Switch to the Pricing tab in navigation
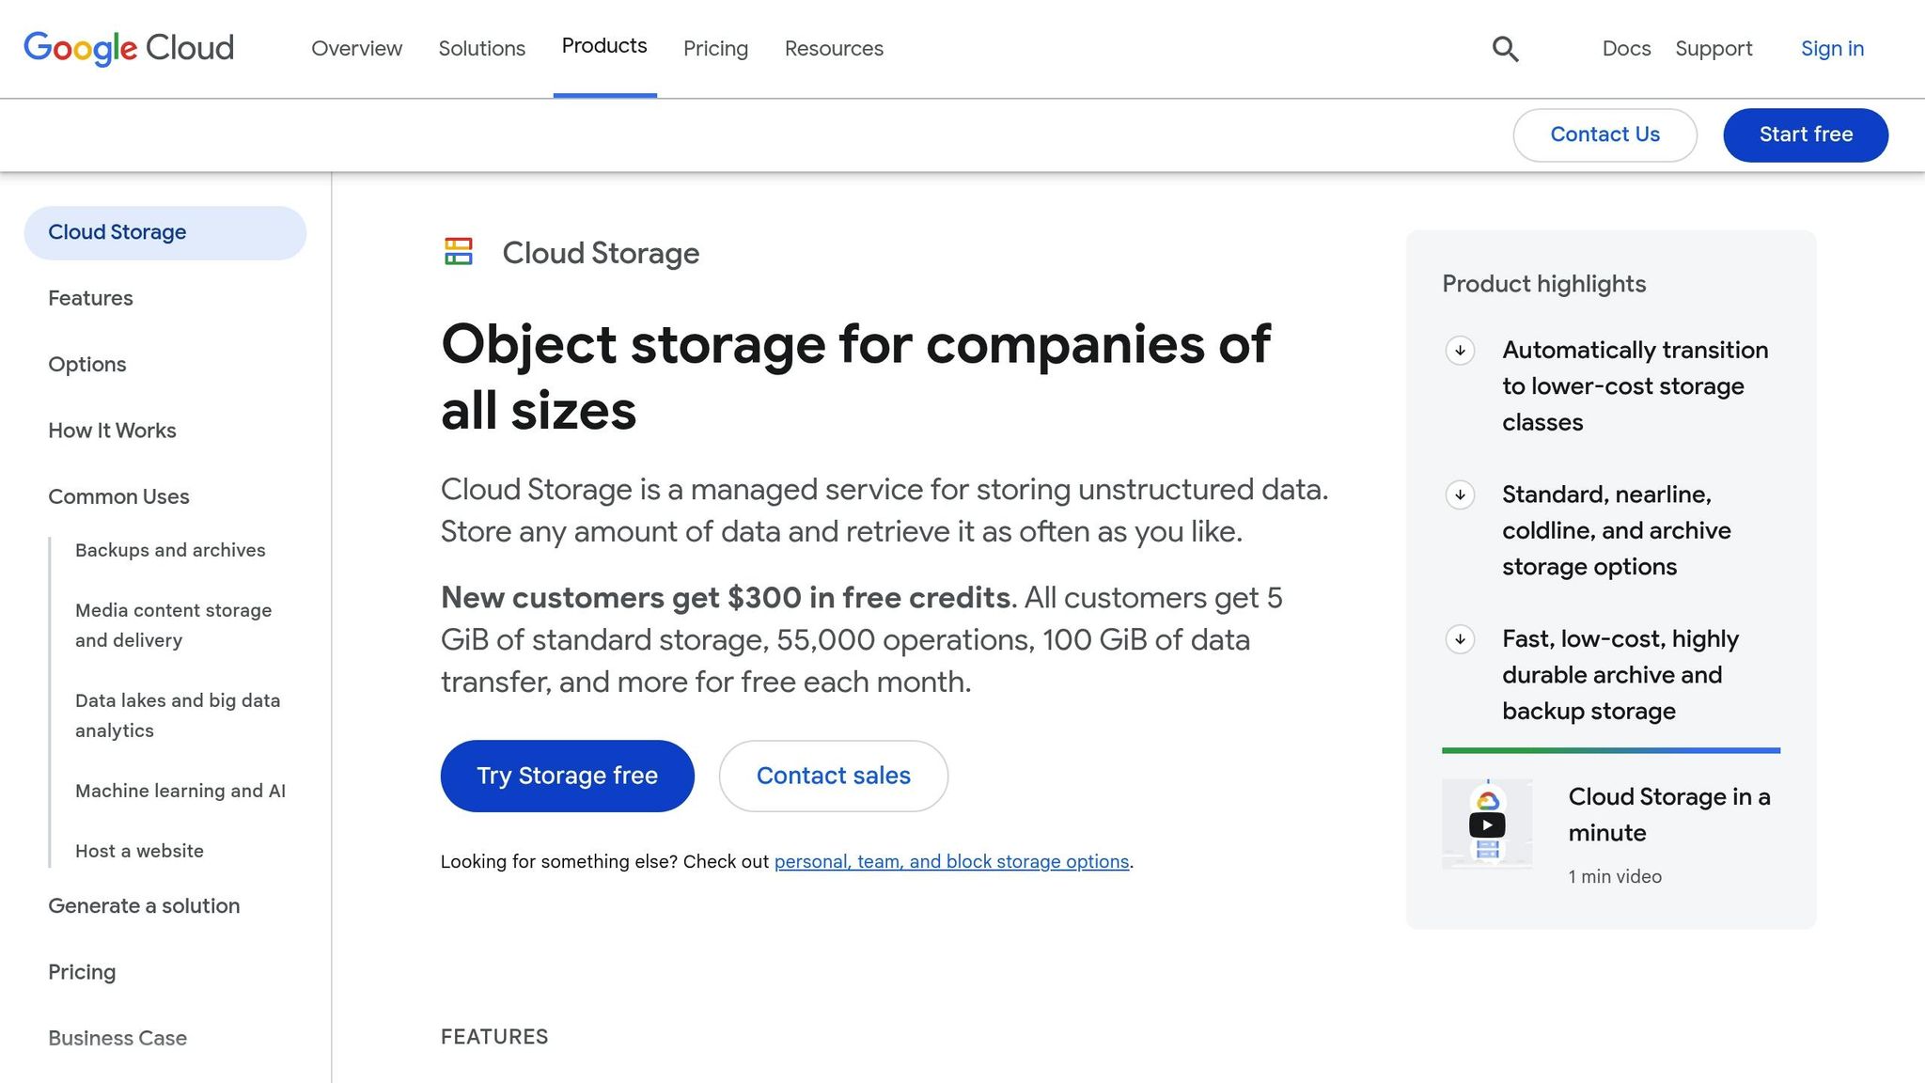 (x=715, y=48)
